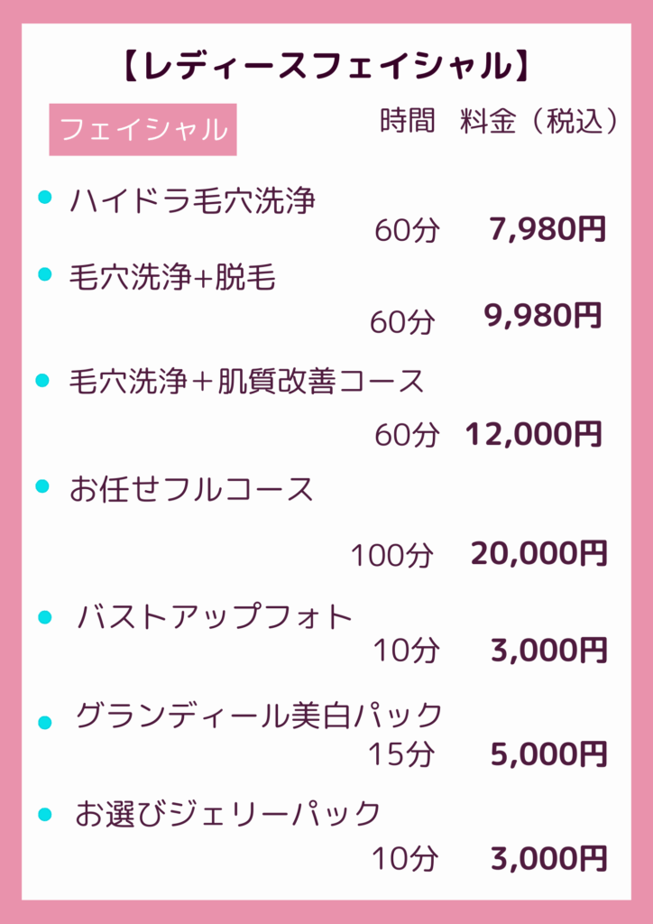Select the お任せフルコース item
This screenshot has width=653, height=924.
click(x=191, y=489)
